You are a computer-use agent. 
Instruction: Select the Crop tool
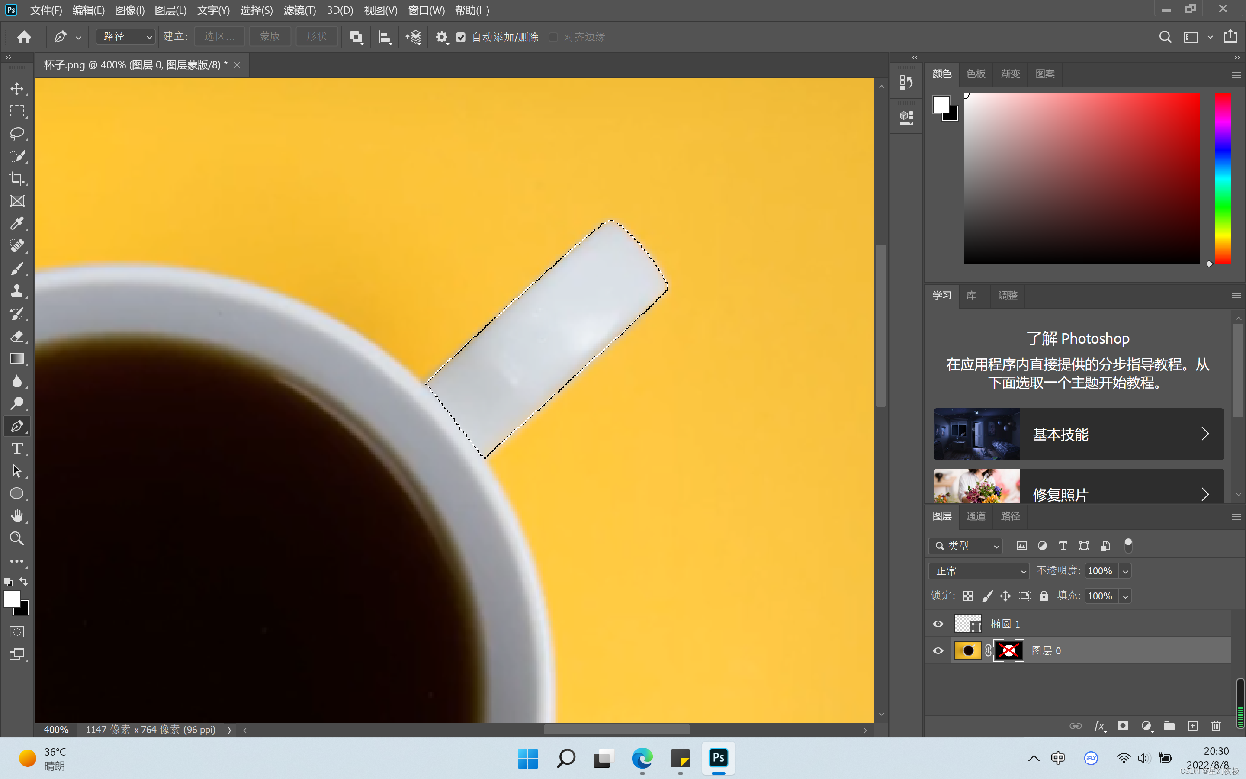pos(17,179)
